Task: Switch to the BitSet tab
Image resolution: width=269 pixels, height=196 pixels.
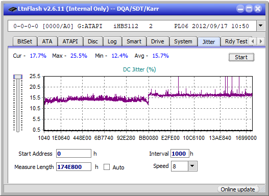Action: pos(25,41)
